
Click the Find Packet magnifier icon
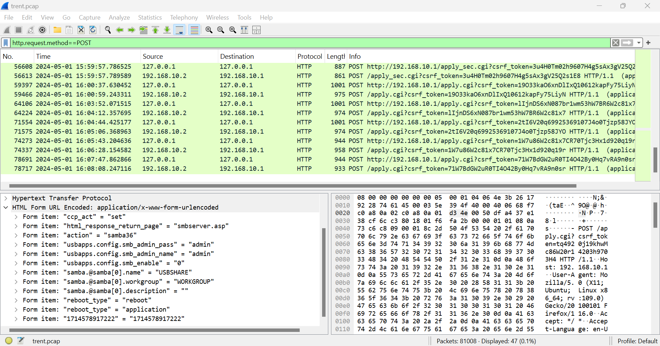[x=108, y=30]
